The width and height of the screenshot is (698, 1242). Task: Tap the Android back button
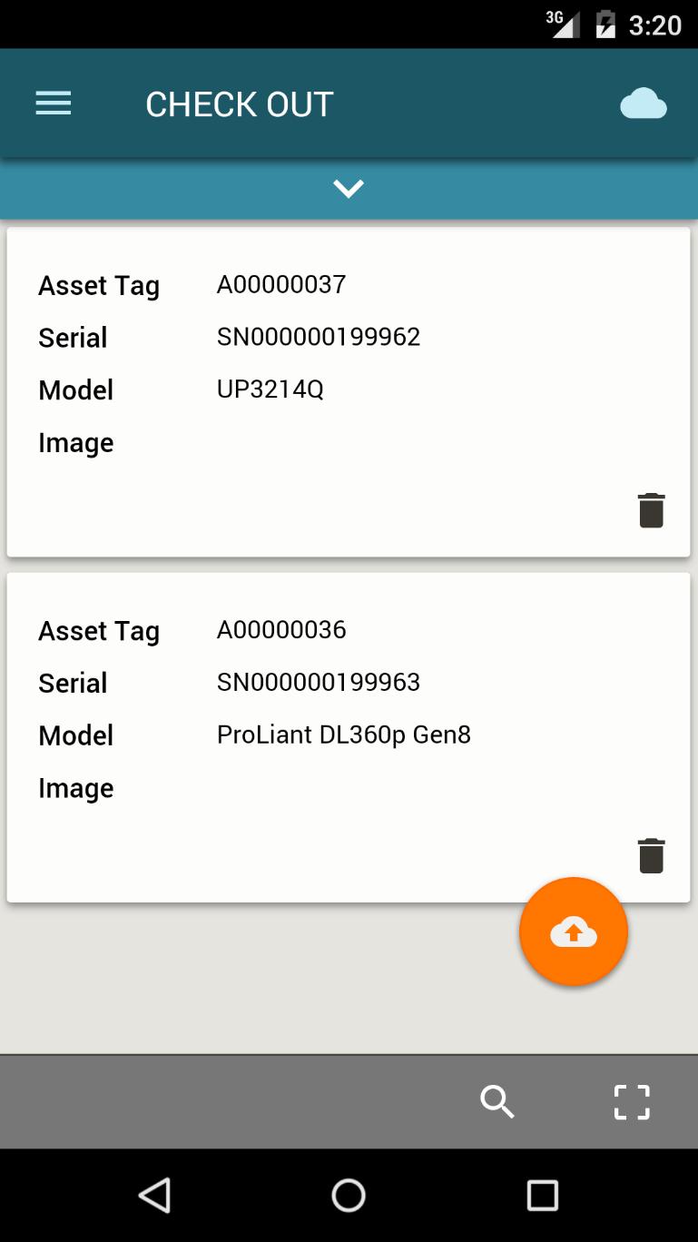click(155, 1196)
